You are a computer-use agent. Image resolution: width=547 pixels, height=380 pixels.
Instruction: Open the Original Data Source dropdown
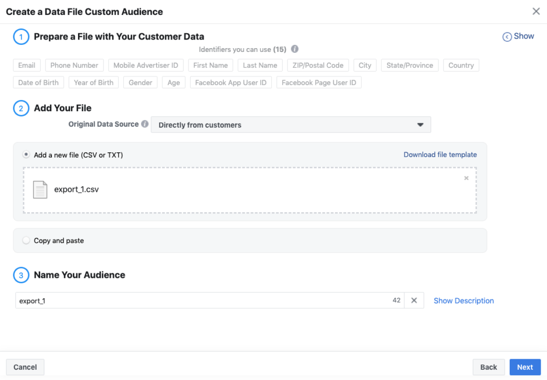291,125
